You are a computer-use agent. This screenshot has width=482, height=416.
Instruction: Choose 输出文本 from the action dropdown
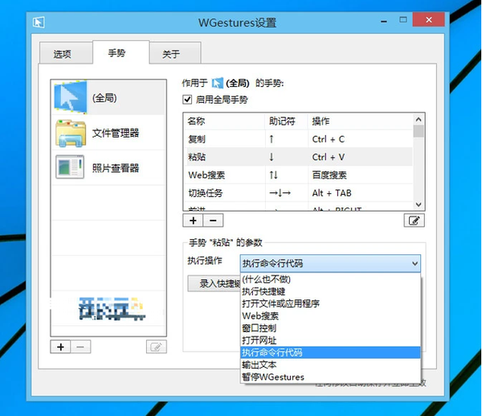(330, 365)
